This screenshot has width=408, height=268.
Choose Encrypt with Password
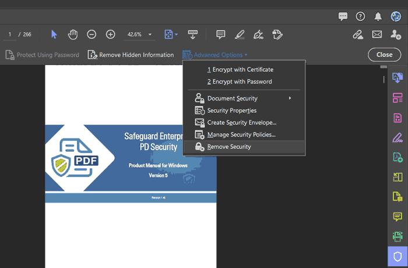[x=244, y=82]
